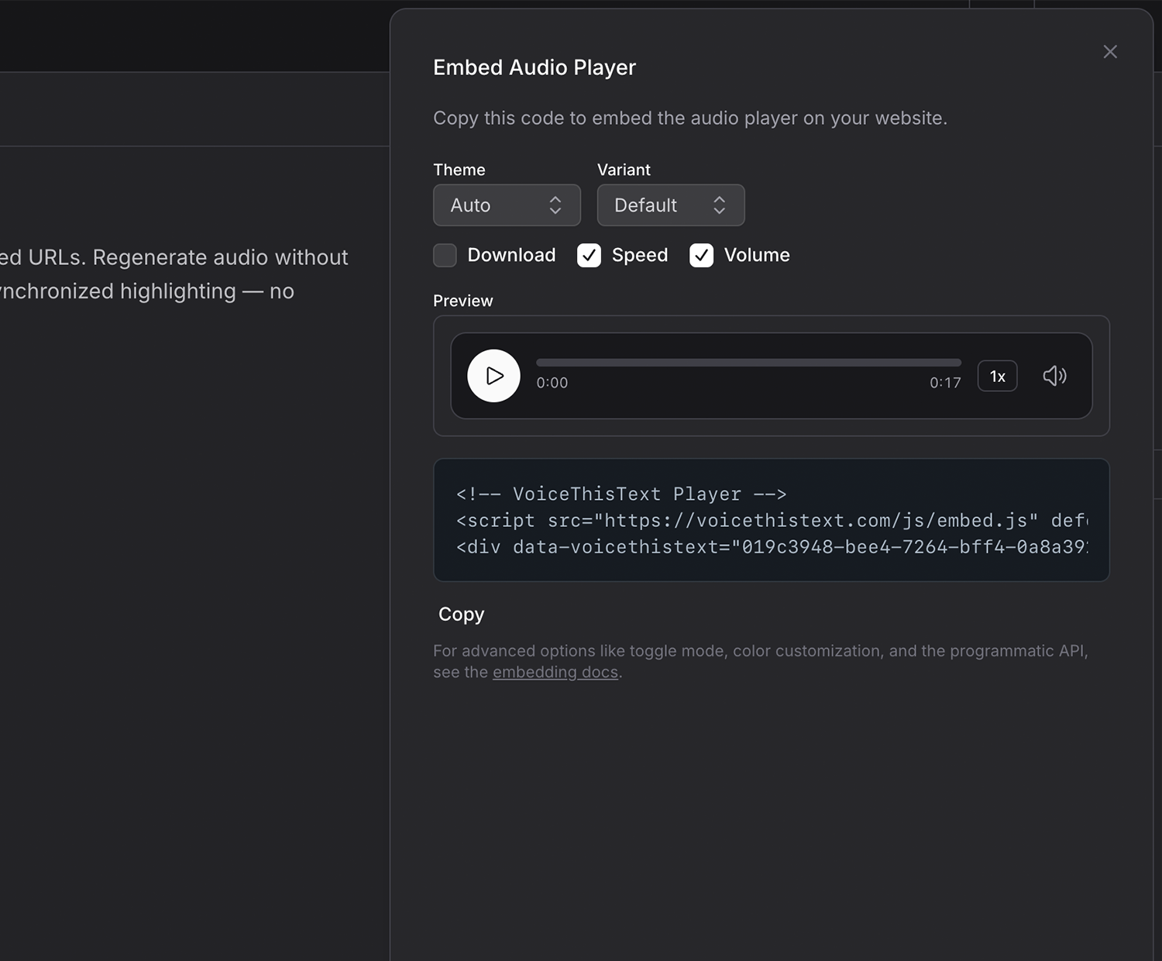Copy the embed code
This screenshot has width=1162, height=961.
pyautogui.click(x=461, y=614)
